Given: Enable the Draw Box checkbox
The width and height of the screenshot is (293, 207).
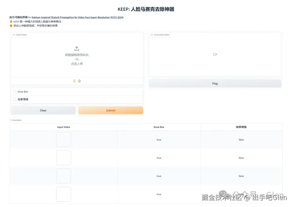Looking at the screenshot, I should coord(15,92).
